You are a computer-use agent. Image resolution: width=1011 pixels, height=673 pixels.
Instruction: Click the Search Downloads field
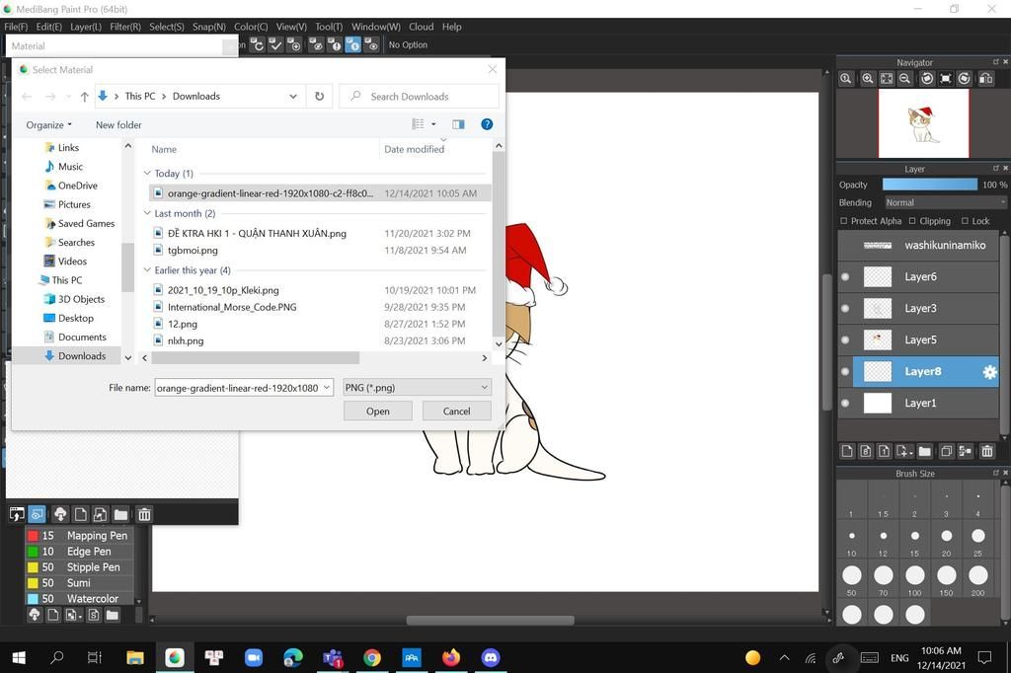tap(419, 96)
